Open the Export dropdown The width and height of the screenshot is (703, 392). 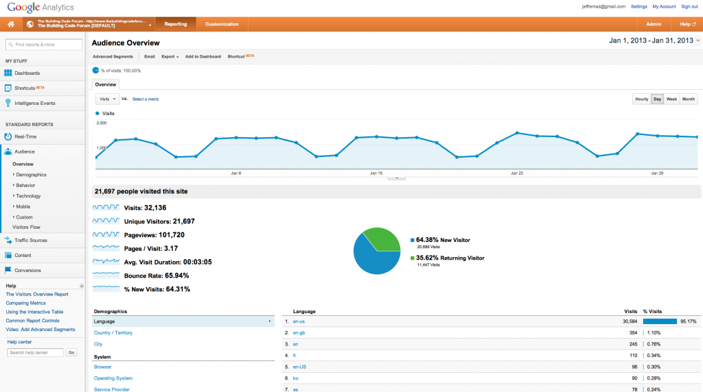point(170,57)
